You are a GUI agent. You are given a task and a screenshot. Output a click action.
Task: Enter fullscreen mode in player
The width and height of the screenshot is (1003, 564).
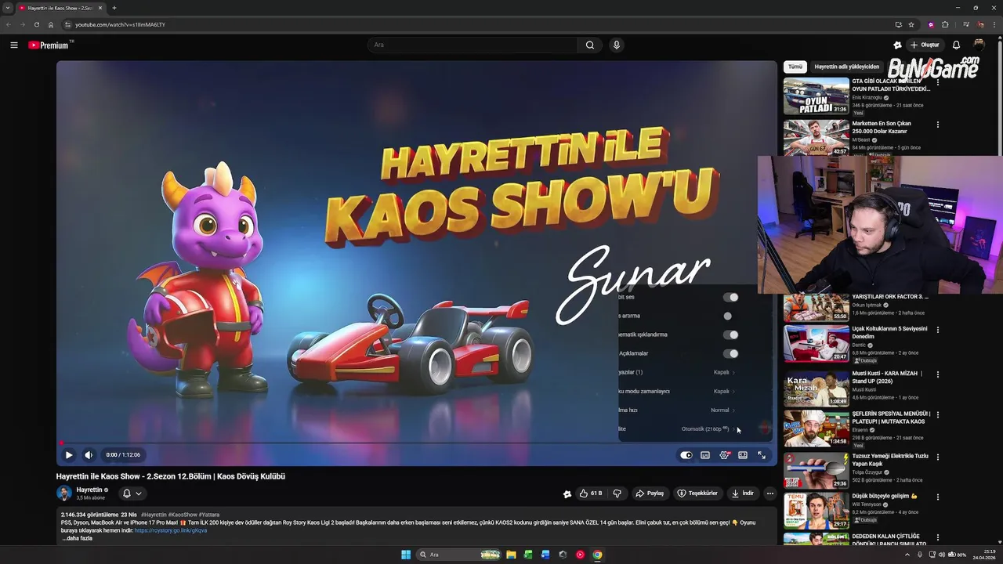point(762,455)
